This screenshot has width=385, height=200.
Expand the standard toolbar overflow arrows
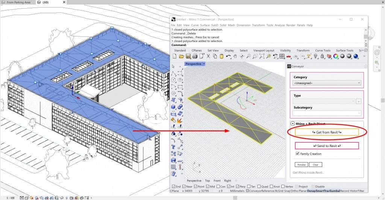tap(364, 56)
